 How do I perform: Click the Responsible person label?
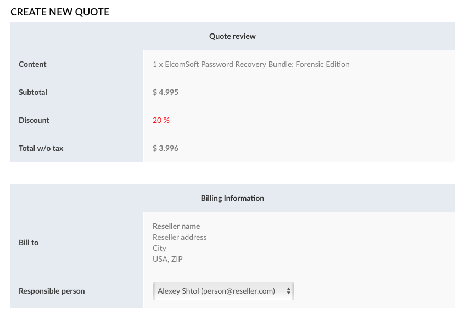[52, 291]
